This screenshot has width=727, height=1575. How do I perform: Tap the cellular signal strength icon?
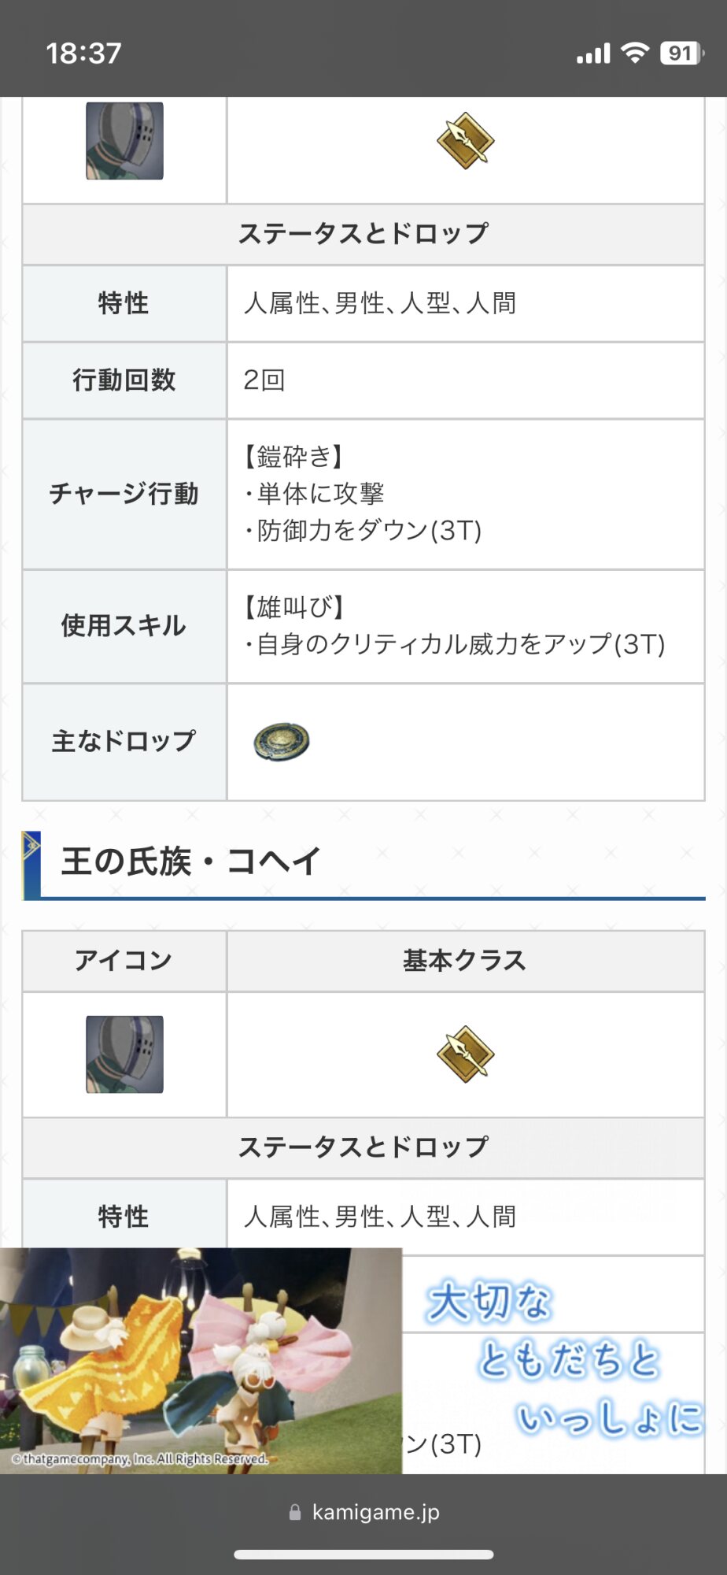tap(593, 54)
